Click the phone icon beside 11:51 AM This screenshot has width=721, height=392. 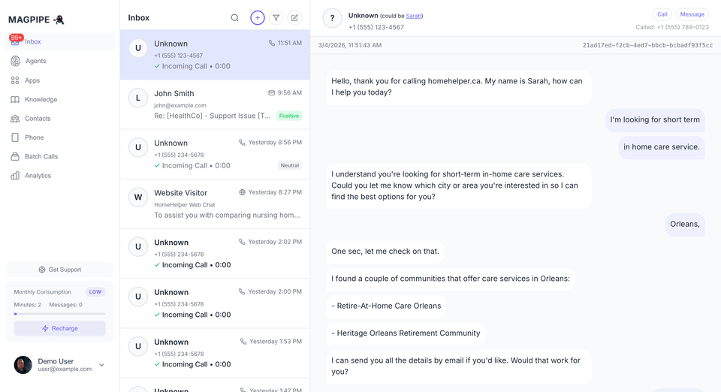tap(272, 44)
